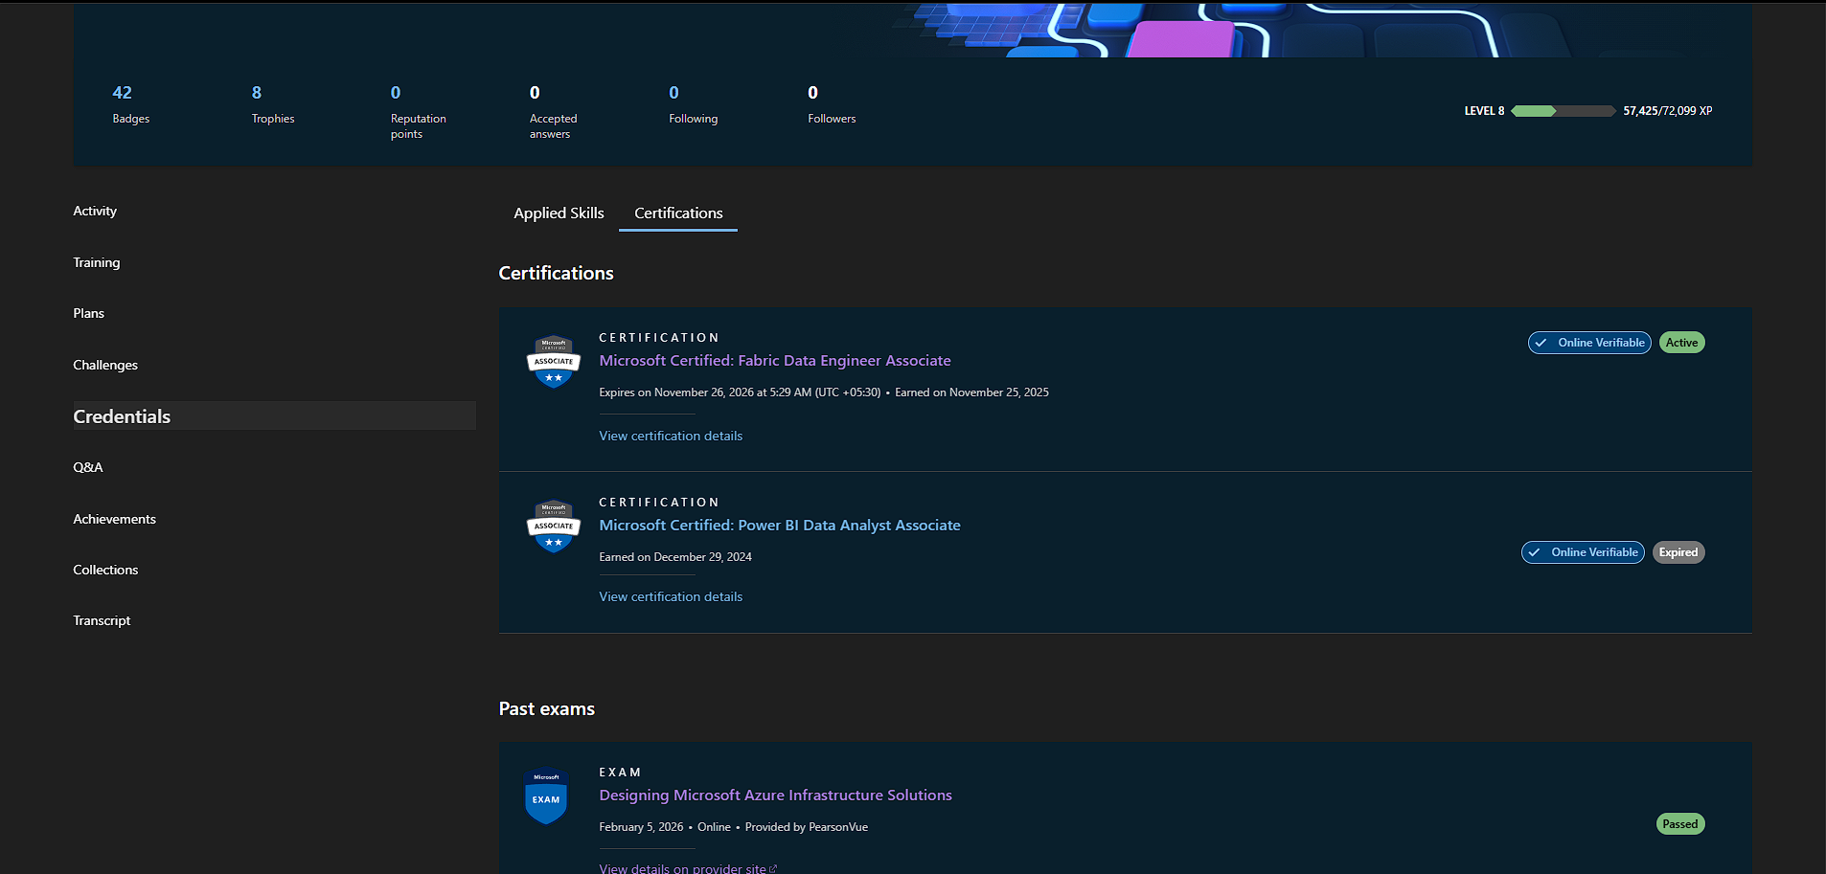The height and width of the screenshot is (874, 1826).
Task: Click the Expired status badge
Action: click(x=1678, y=552)
